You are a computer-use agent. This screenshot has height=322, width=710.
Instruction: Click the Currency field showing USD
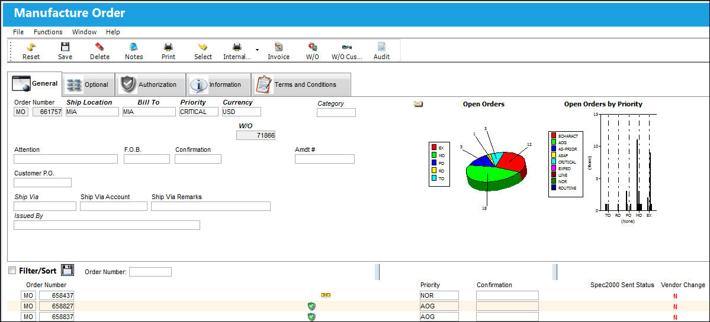tap(242, 112)
